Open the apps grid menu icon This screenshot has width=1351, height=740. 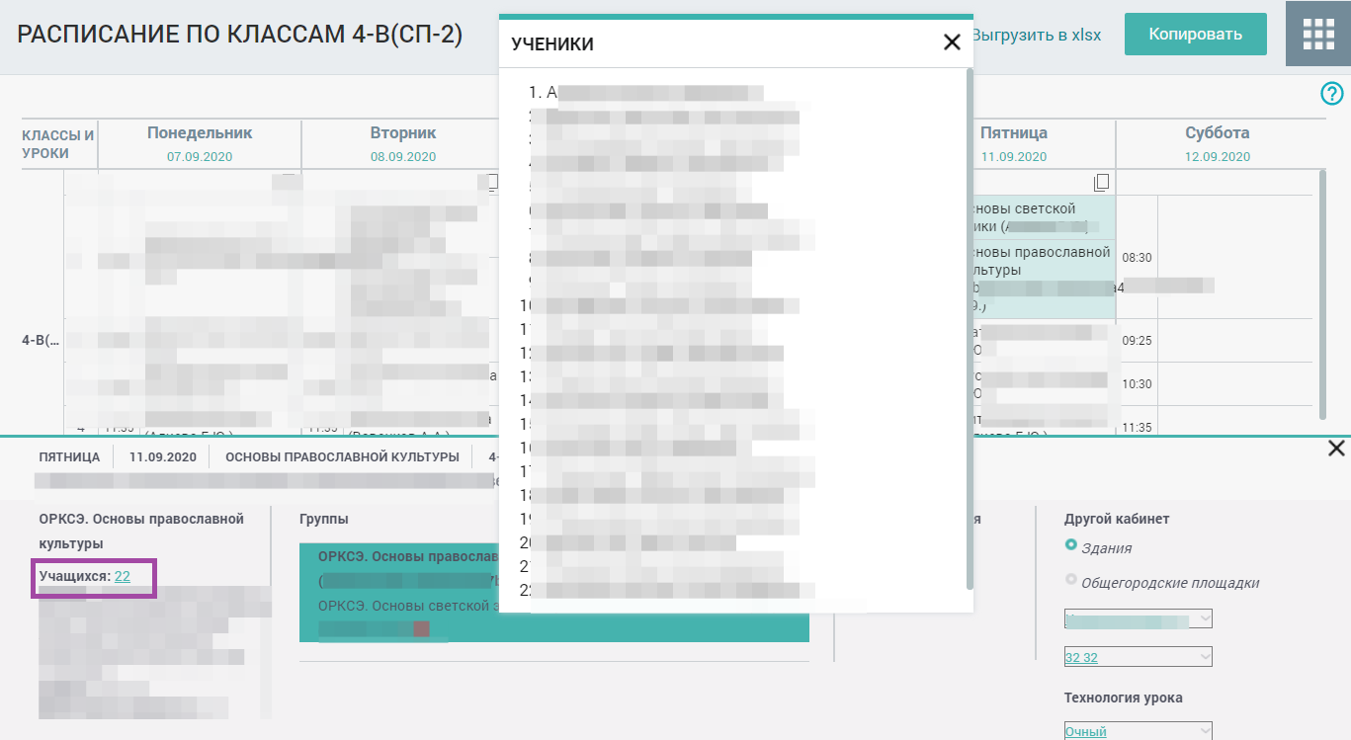click(x=1318, y=34)
